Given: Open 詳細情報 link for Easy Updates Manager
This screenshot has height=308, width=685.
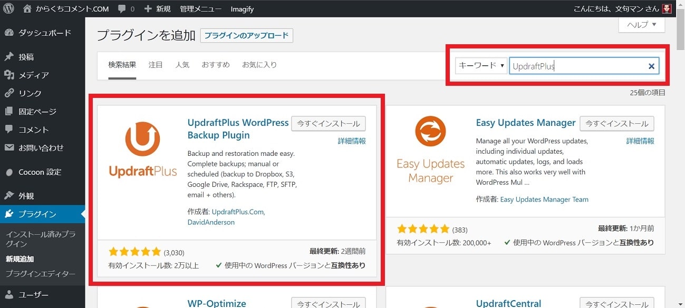Looking at the screenshot, I should point(640,141).
